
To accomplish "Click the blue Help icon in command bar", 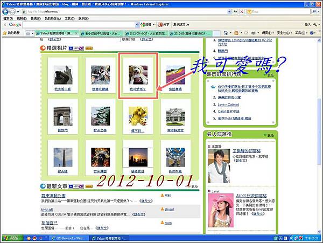I will (x=312, y=33).
